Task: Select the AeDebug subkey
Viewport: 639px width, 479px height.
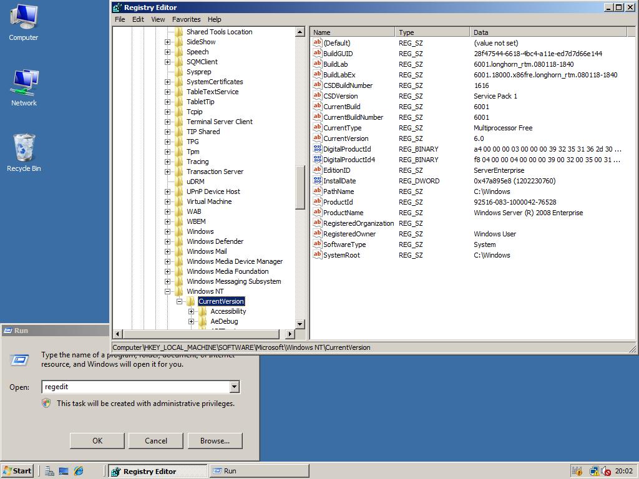Action: click(x=224, y=321)
